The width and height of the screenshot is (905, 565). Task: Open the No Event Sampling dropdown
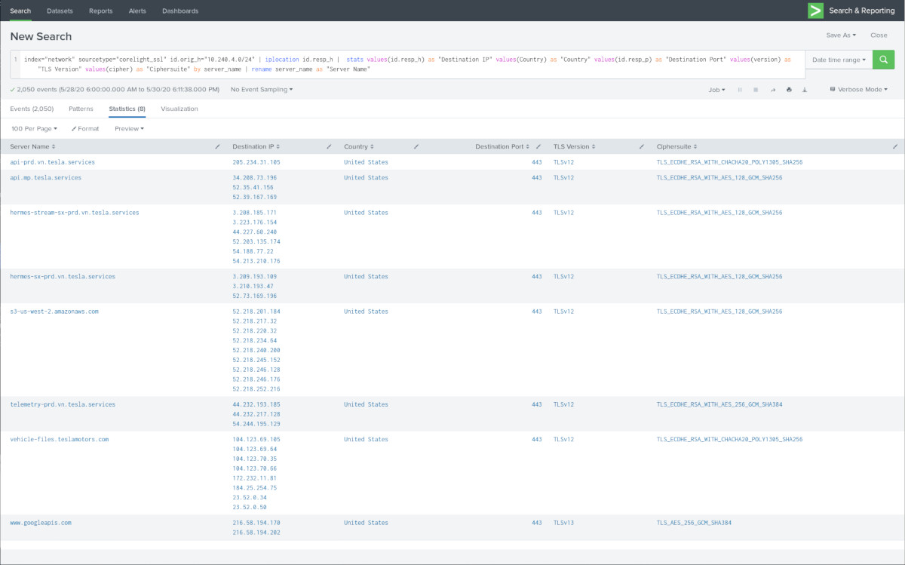(262, 90)
